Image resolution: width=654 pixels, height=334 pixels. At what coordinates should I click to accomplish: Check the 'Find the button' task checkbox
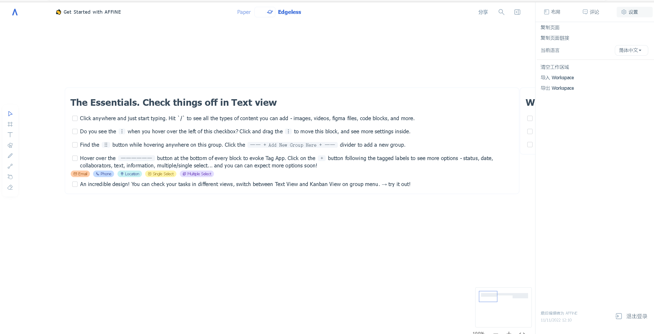pyautogui.click(x=75, y=145)
